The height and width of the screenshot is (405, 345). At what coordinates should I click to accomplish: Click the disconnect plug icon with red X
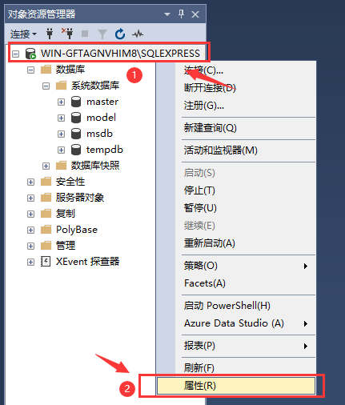(x=67, y=34)
